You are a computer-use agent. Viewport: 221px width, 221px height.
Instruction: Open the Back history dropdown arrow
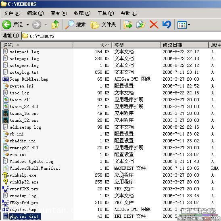click(27, 25)
